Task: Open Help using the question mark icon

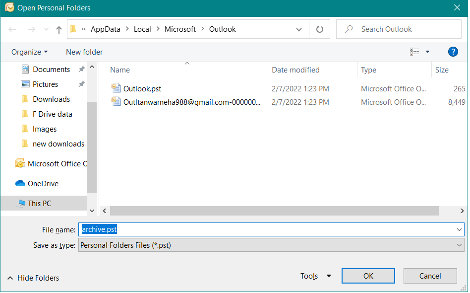Action: [453, 52]
